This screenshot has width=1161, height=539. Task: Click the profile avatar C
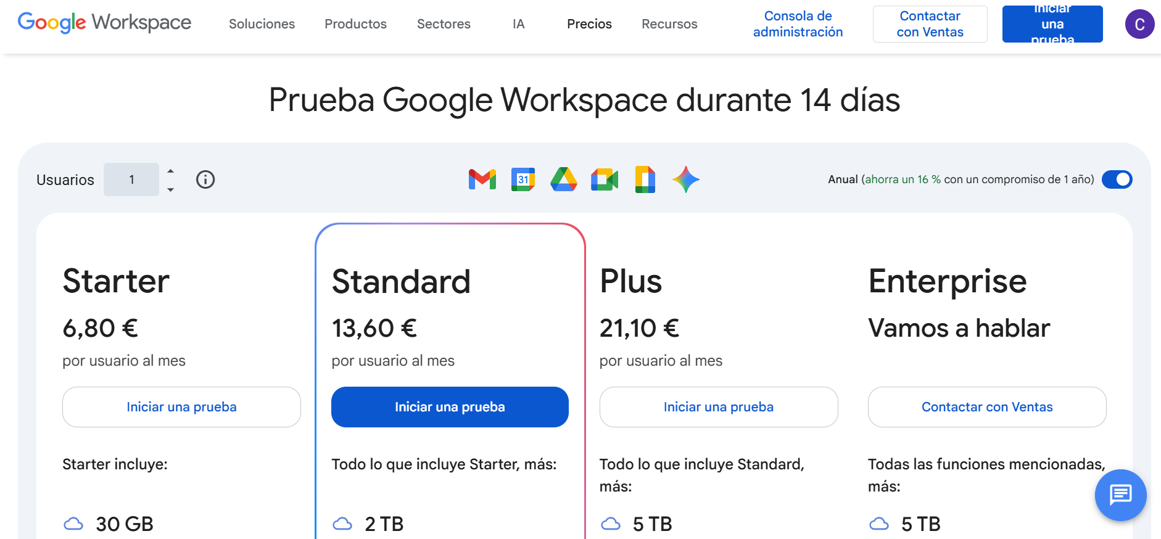1140,24
